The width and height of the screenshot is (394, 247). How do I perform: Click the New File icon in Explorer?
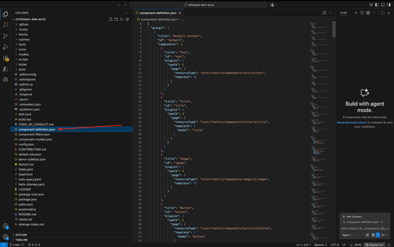tap(111, 19)
